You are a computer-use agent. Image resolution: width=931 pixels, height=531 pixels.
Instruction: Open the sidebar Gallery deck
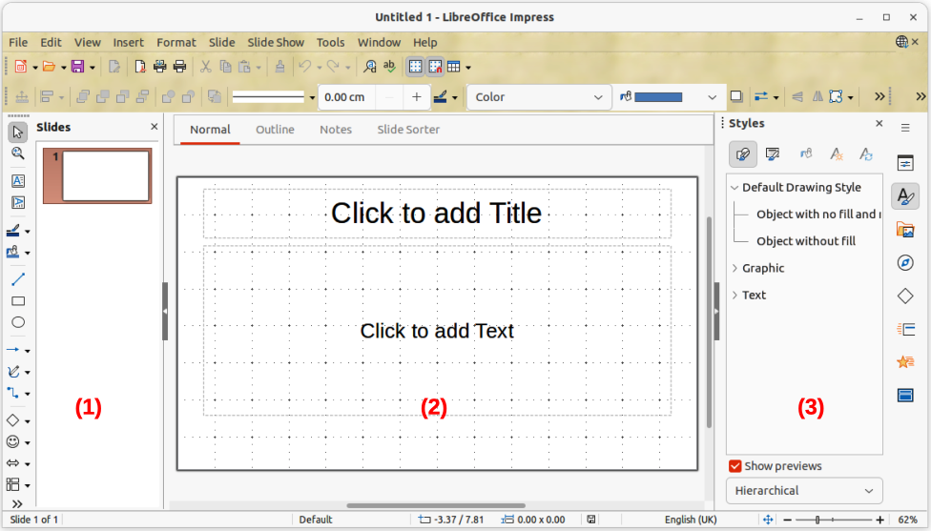pos(905,229)
